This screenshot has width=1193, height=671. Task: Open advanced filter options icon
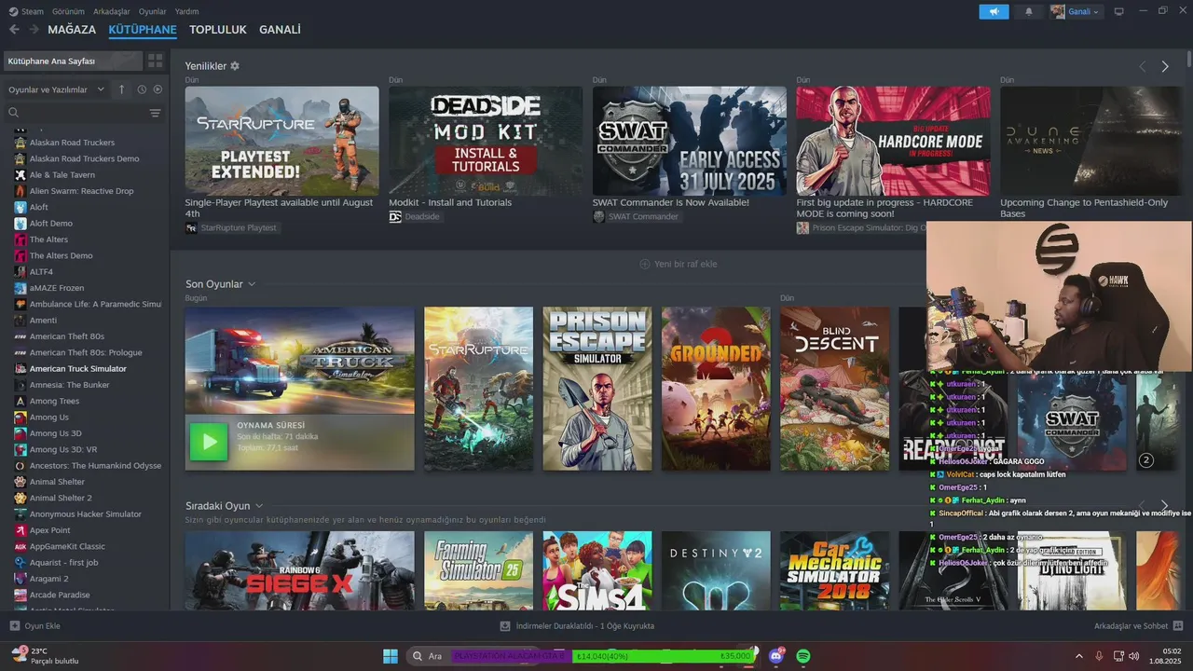coord(155,113)
